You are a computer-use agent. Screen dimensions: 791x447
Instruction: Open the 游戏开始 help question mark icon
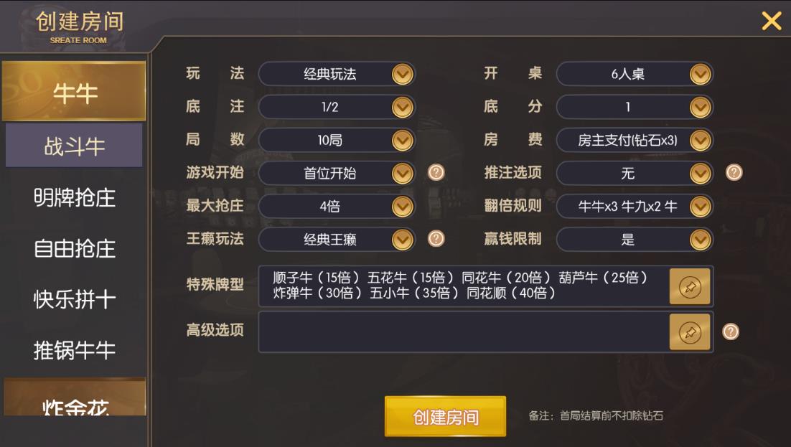(436, 173)
